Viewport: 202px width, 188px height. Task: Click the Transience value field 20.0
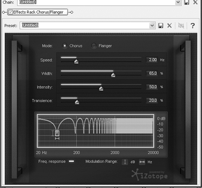tap(152, 100)
